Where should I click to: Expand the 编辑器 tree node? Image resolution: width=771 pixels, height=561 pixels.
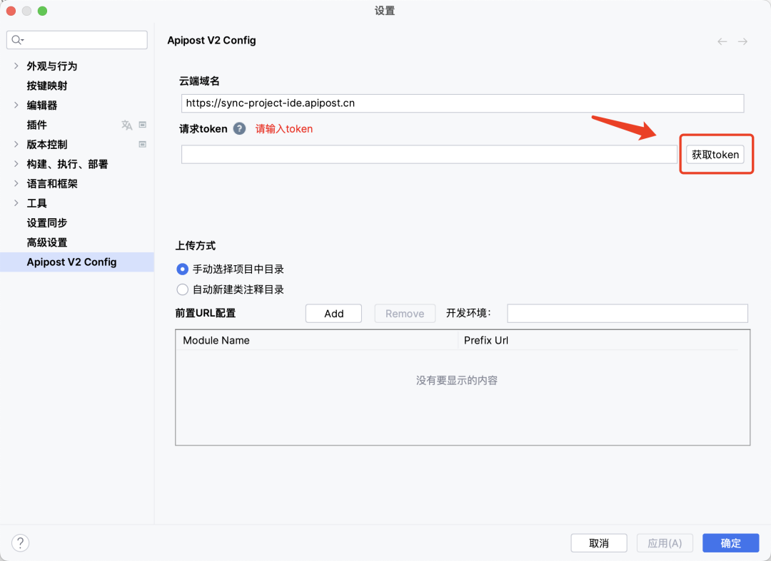pyautogui.click(x=16, y=105)
